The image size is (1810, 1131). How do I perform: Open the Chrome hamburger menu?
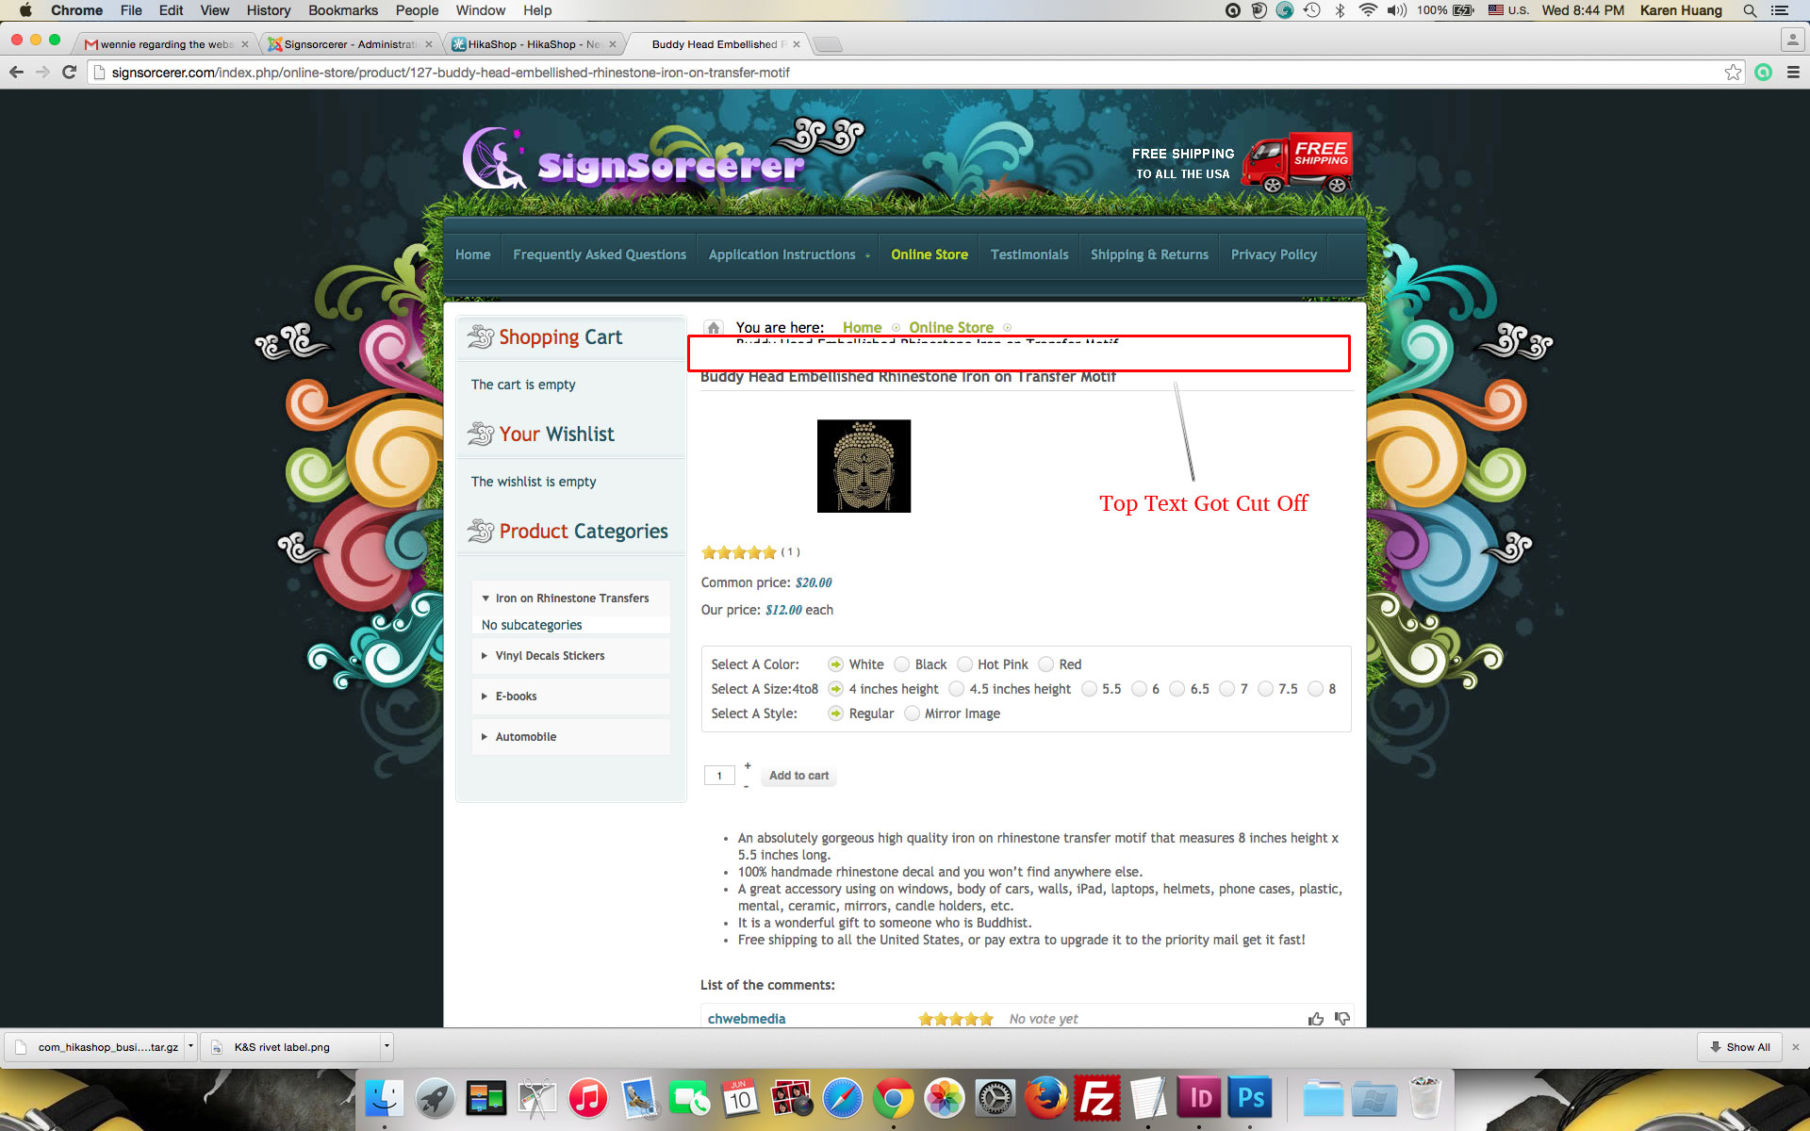coord(1793,73)
